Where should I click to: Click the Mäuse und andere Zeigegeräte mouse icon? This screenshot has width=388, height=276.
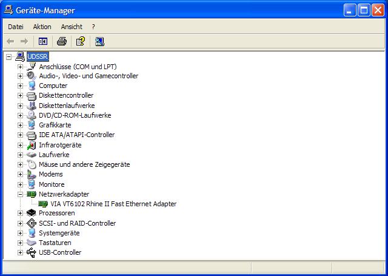coord(32,164)
